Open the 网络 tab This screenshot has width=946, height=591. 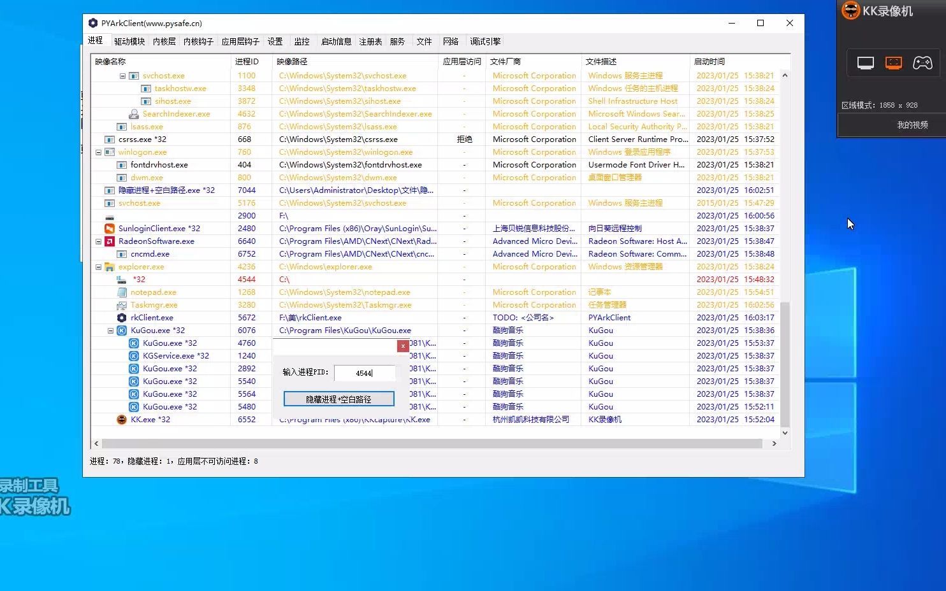tap(451, 41)
